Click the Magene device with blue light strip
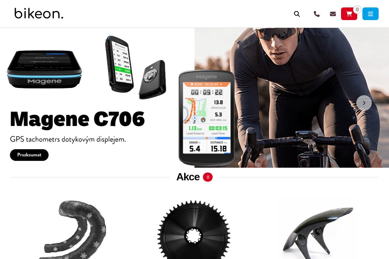389x259 pixels. [44, 69]
